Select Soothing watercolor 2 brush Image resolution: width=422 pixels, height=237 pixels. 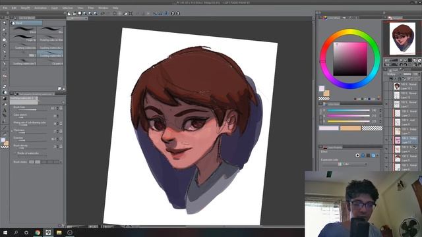tap(50, 45)
